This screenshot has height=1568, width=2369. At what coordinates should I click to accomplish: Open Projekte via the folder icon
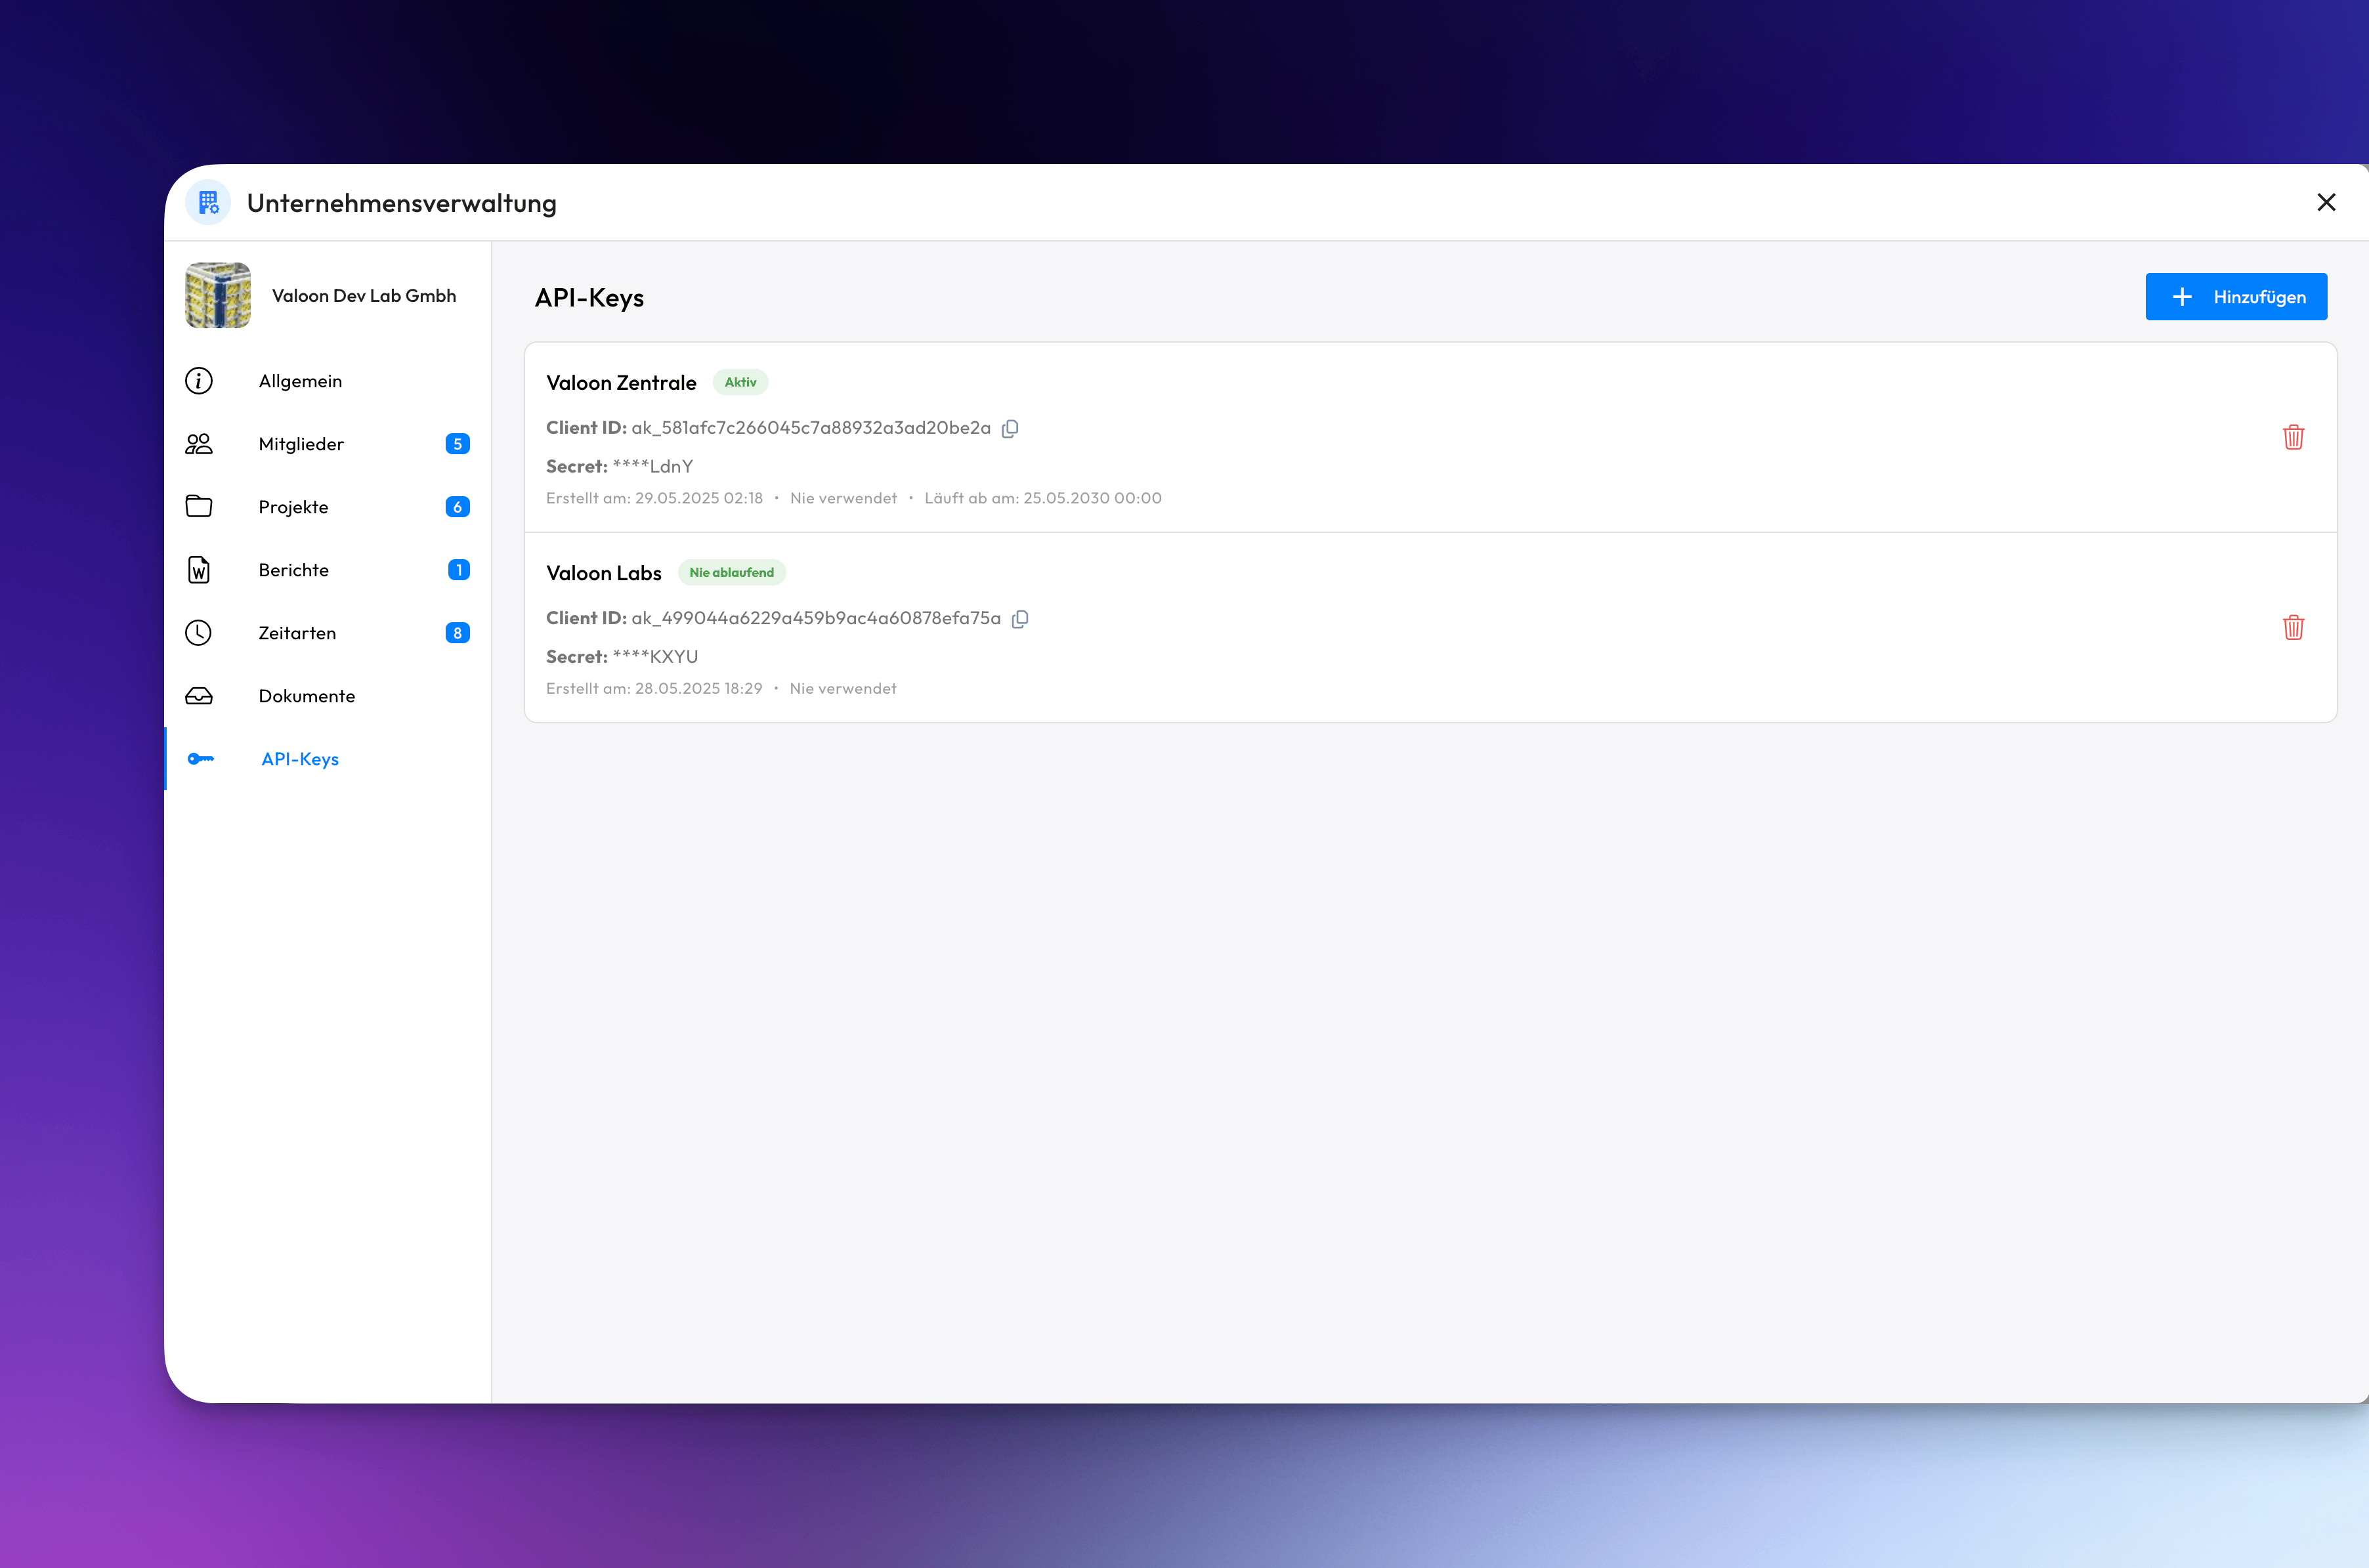[199, 506]
